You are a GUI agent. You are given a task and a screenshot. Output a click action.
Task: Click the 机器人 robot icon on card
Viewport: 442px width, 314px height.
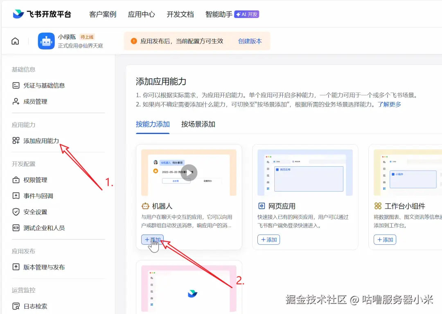145,206
